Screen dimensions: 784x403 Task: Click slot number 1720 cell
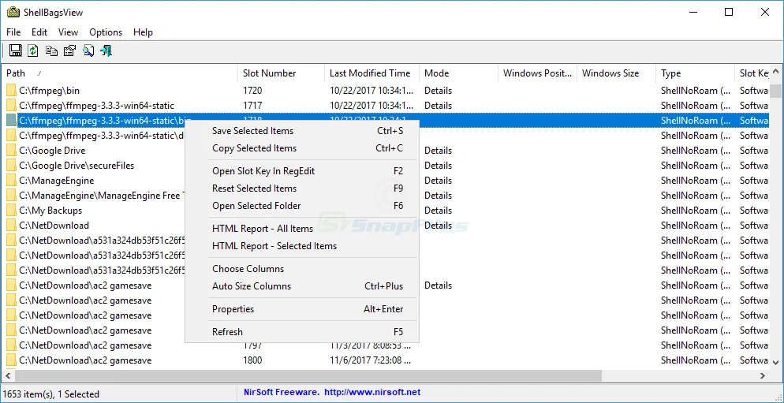[252, 91]
